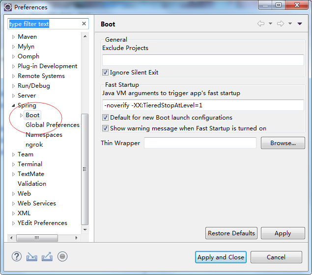Screen dimensions: 312x275
Task: Expand the Plug-in Development node
Action: (13, 66)
